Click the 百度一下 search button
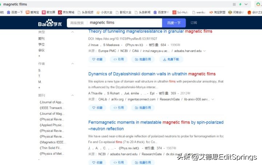The width and height of the screenshot is (262, 165). tap(174, 23)
